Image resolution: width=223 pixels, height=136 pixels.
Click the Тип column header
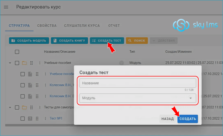pyautogui.click(x=132, y=52)
